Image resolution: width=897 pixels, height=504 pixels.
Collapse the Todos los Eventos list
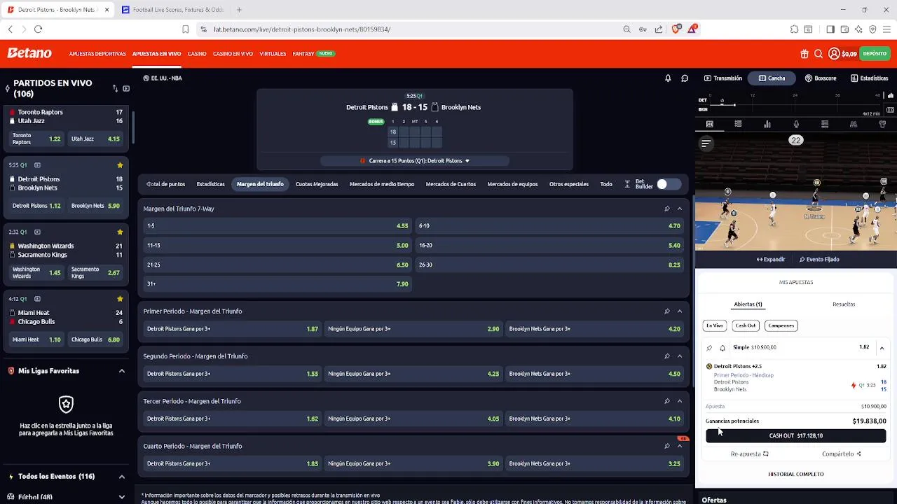click(121, 477)
